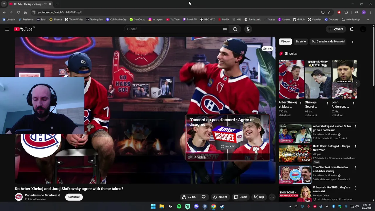Open Logitech G HUB from the taskbar

(x=171, y=206)
